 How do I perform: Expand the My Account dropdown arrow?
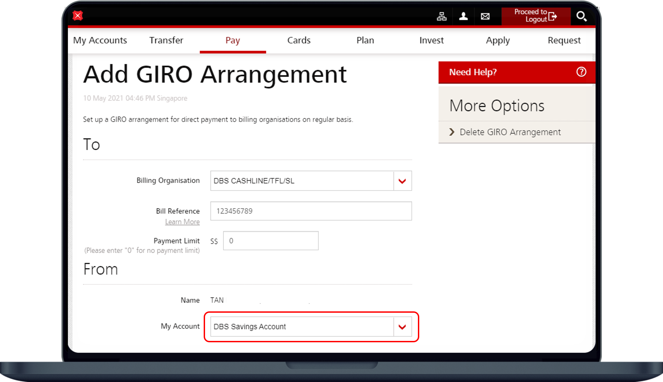[x=402, y=327]
